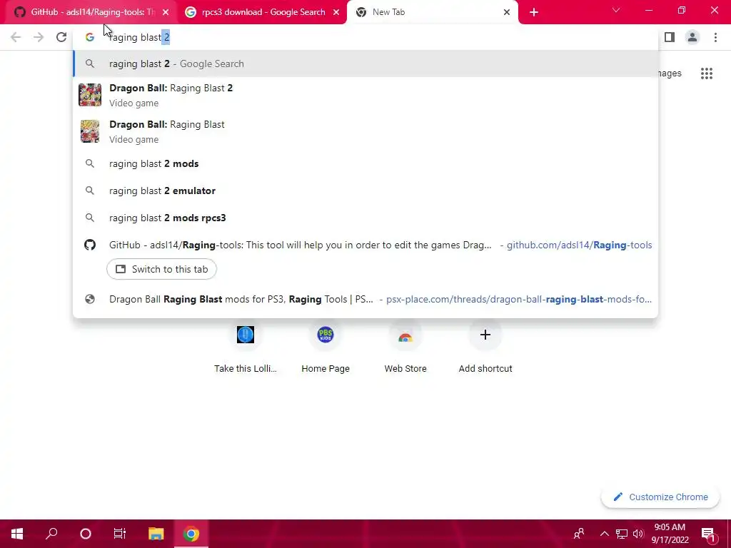Go back with the back arrow
The height and width of the screenshot is (548, 731).
point(16,37)
